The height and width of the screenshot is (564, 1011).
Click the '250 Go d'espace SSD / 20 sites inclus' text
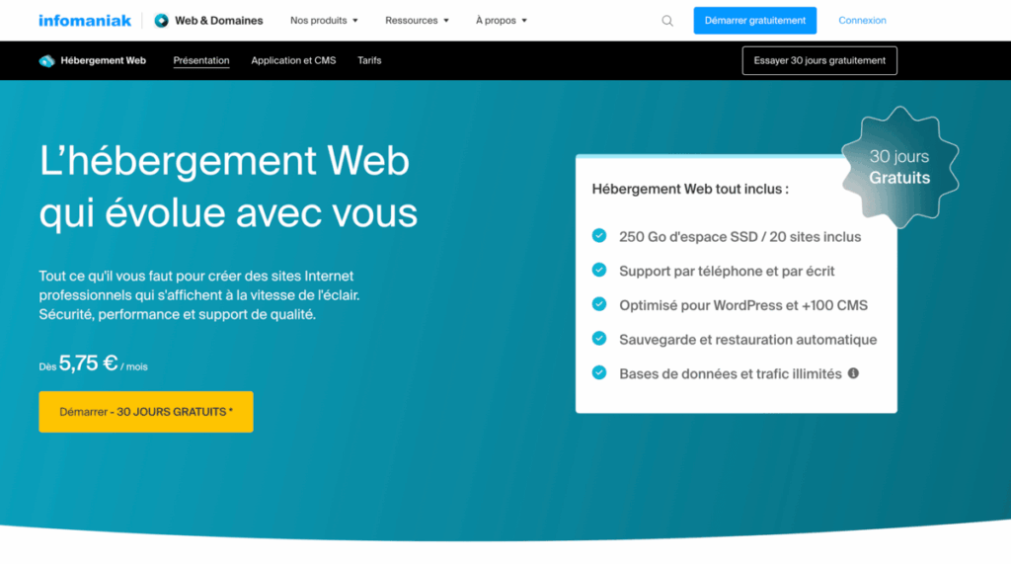point(740,237)
